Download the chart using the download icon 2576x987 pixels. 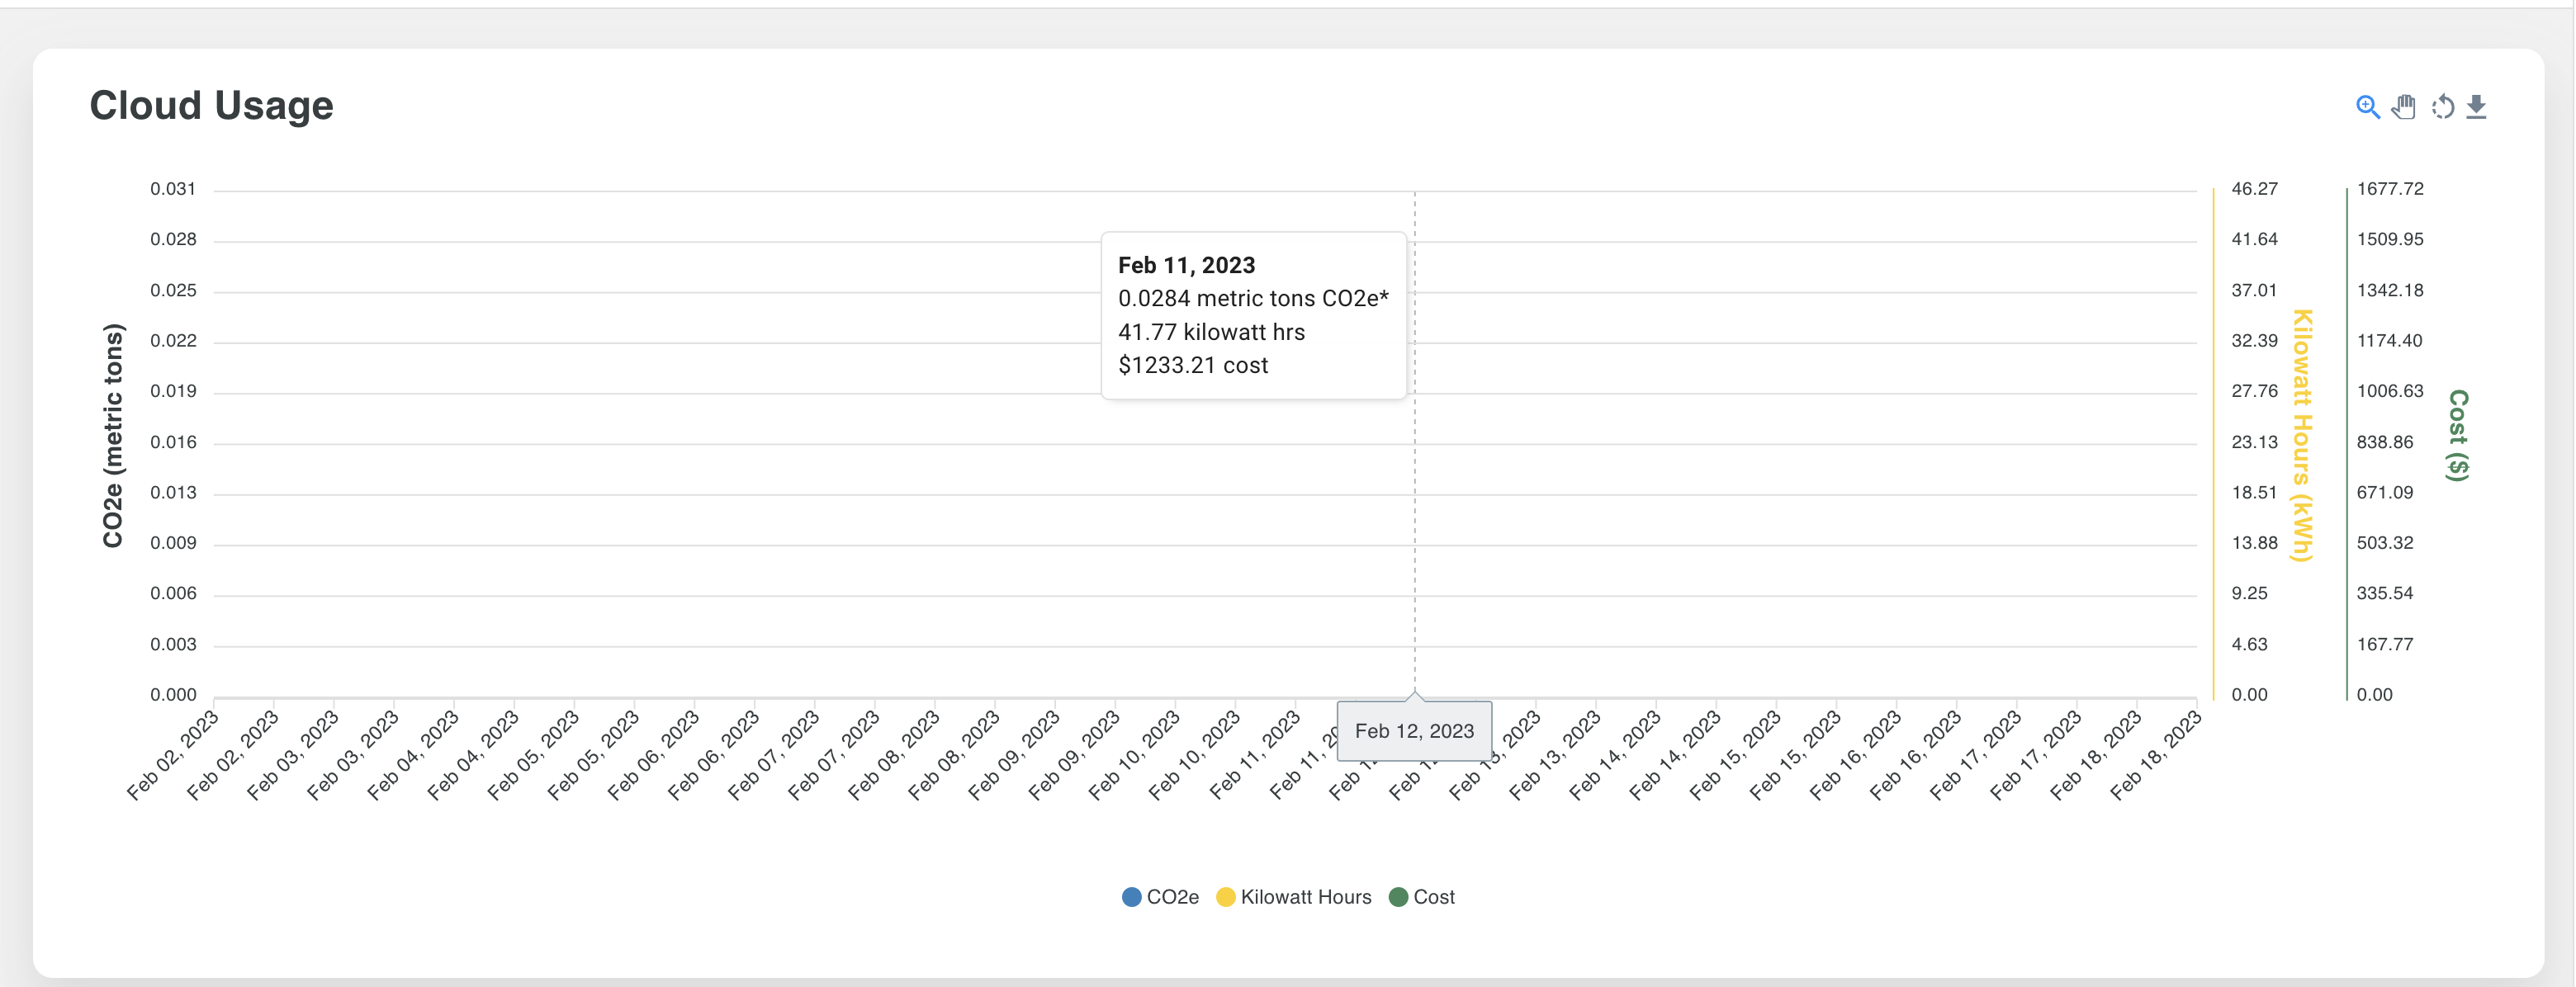[2478, 107]
